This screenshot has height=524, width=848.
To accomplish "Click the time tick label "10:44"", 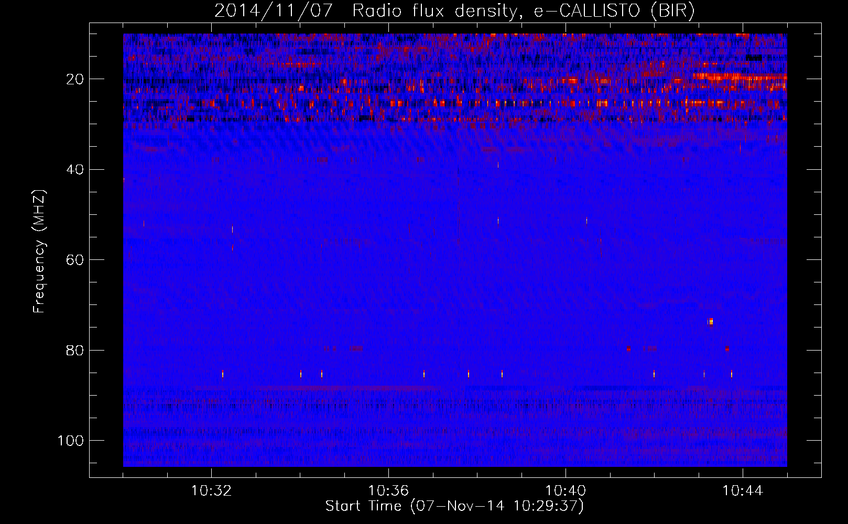I will pos(743,491).
